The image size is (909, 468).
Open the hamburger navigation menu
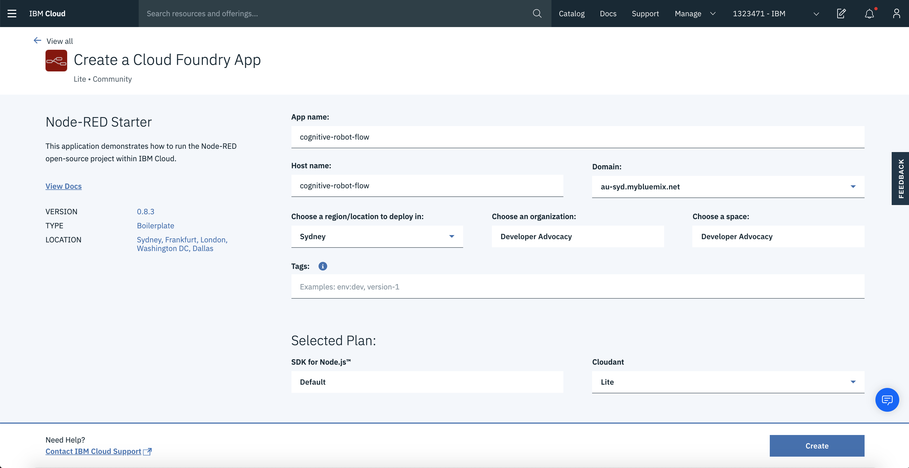click(x=12, y=14)
